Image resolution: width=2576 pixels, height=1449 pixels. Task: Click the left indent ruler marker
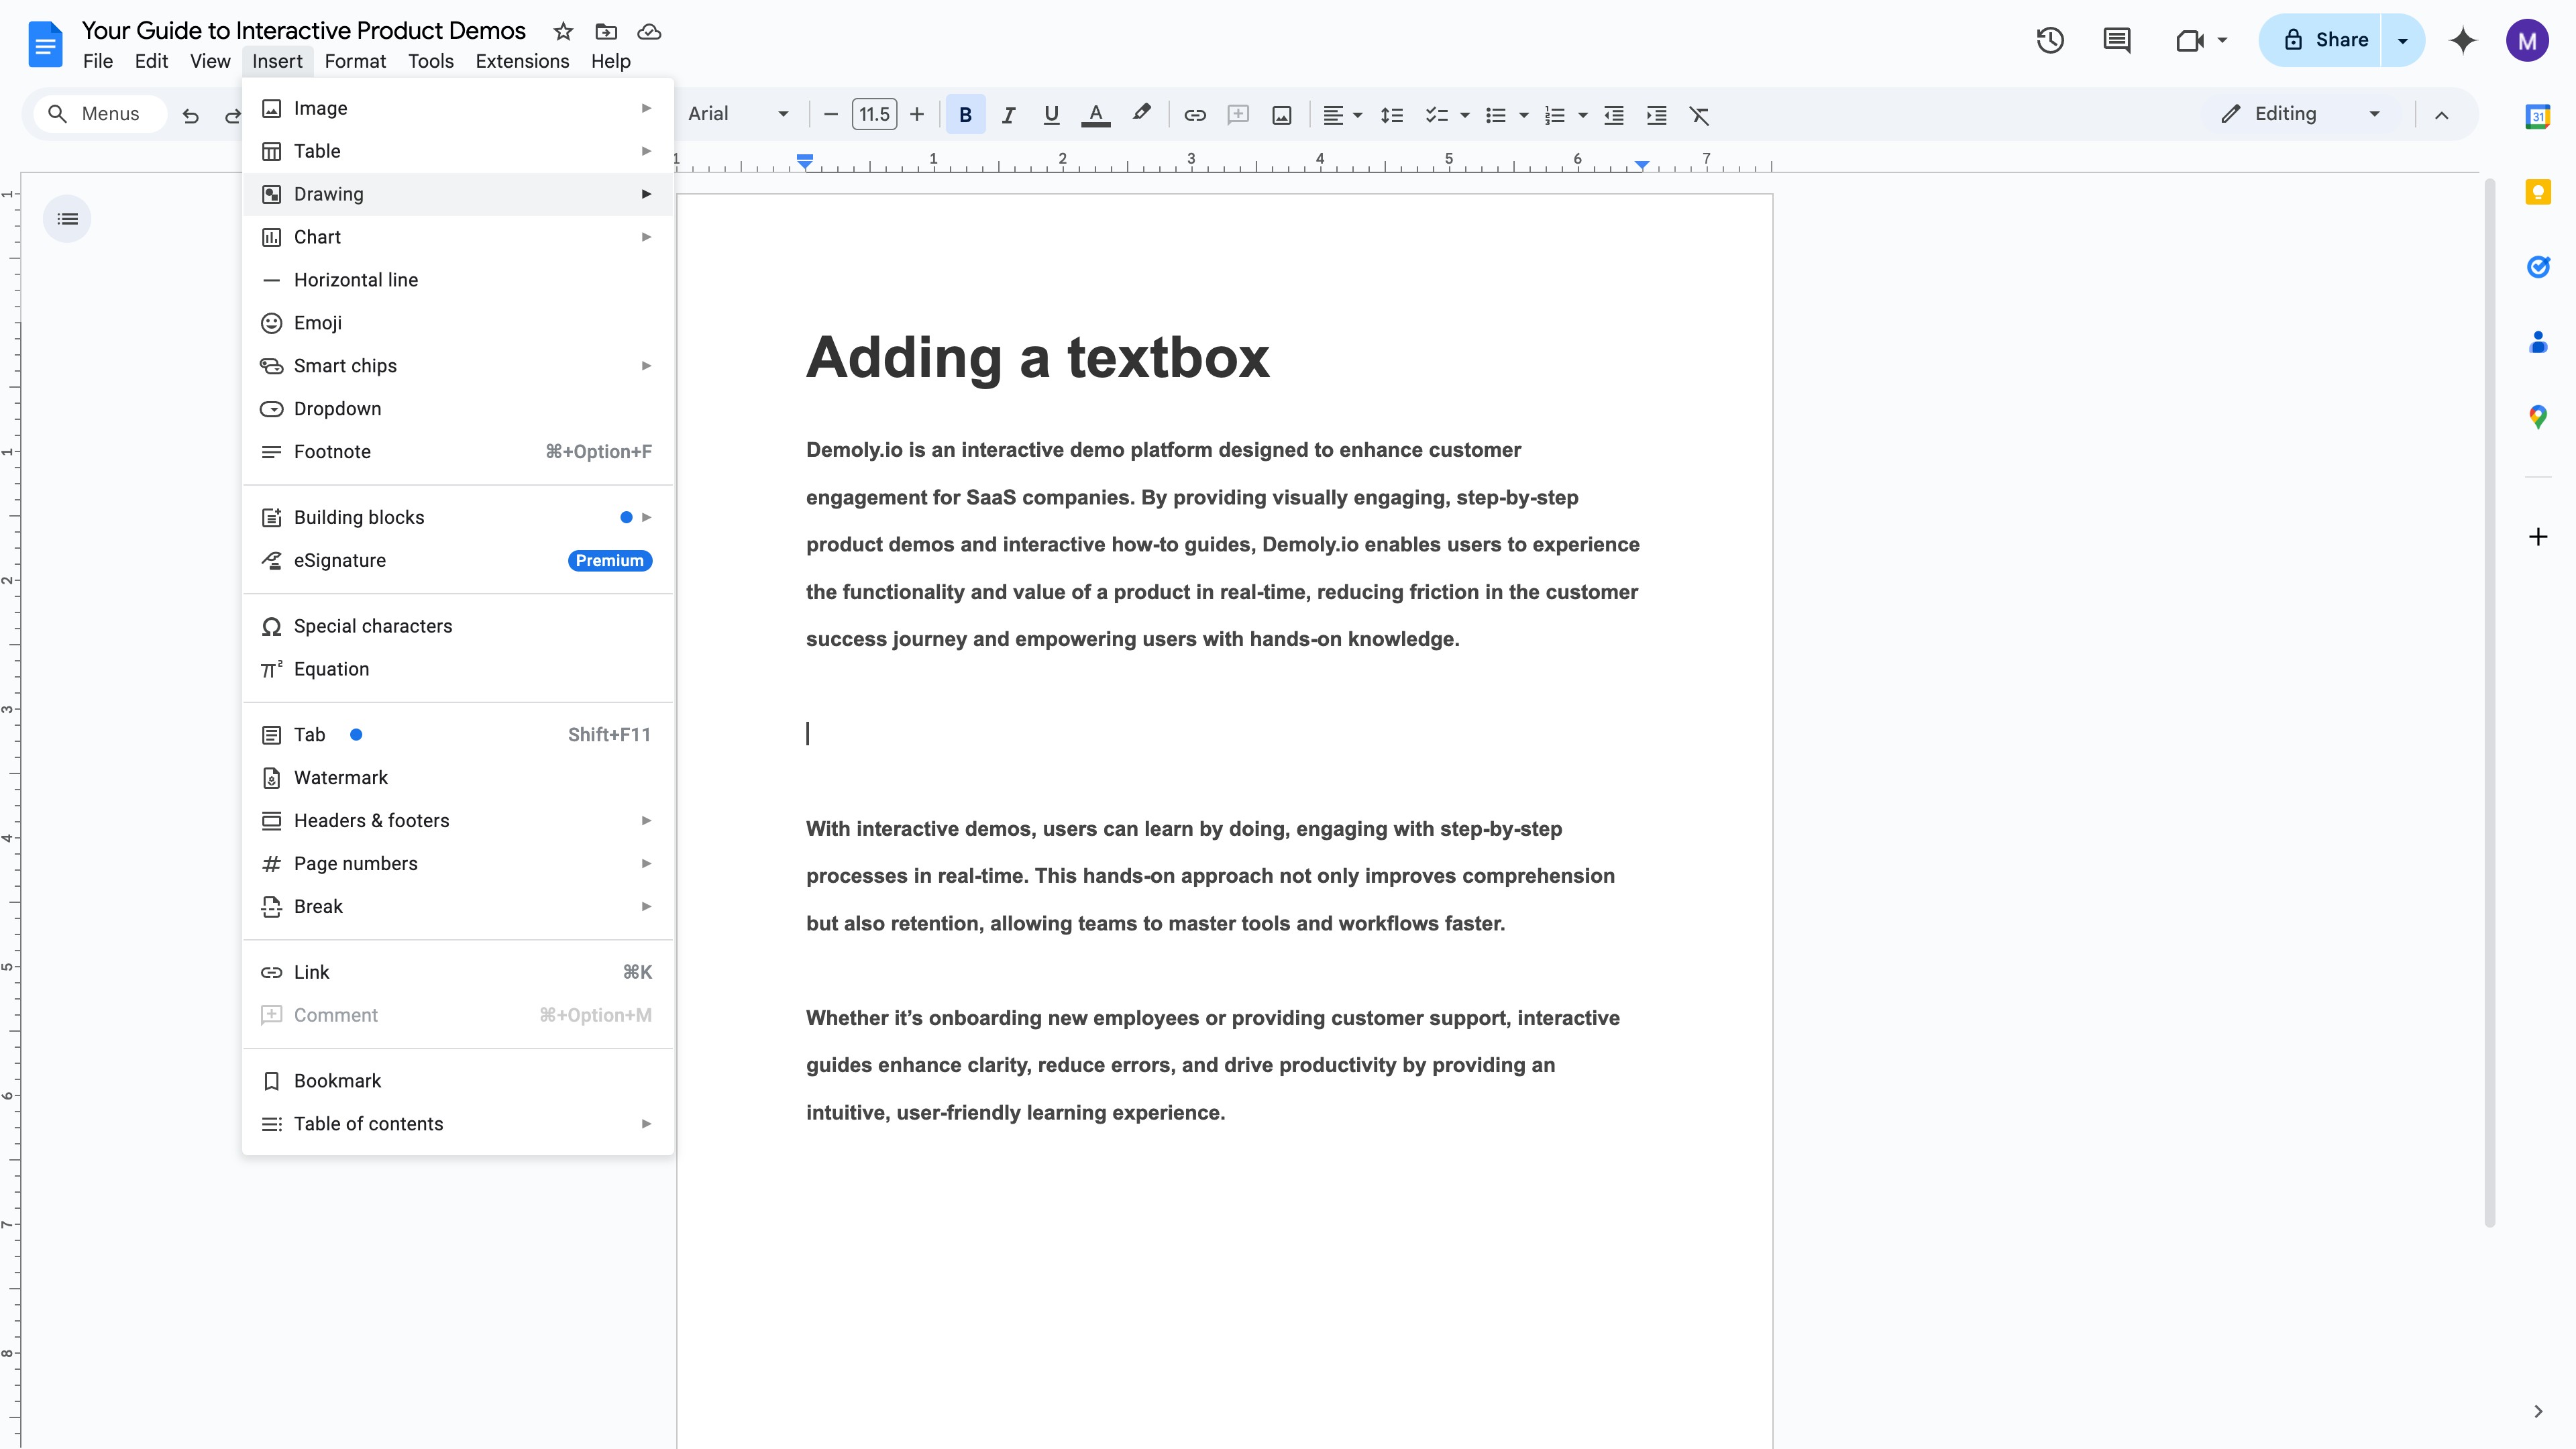pos(804,161)
